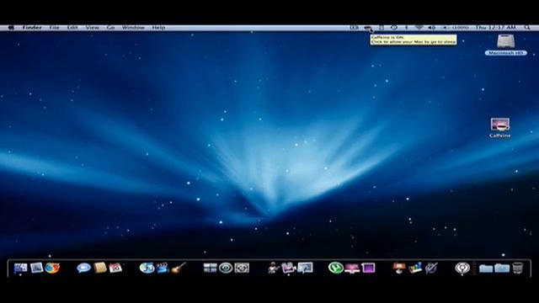539x303 pixels.
Task: Open the battery status menu
Action: click(456, 28)
